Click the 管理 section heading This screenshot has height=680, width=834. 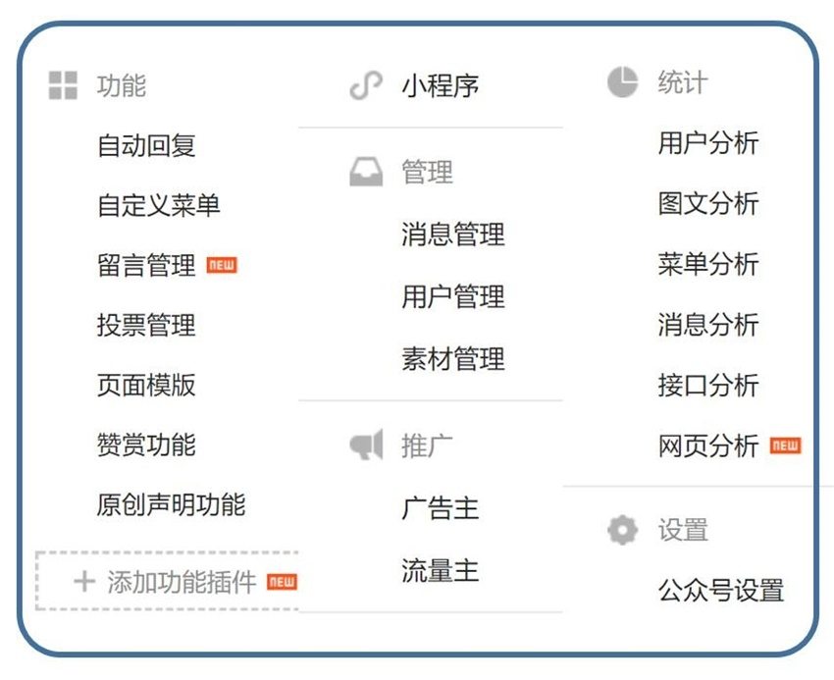(427, 172)
